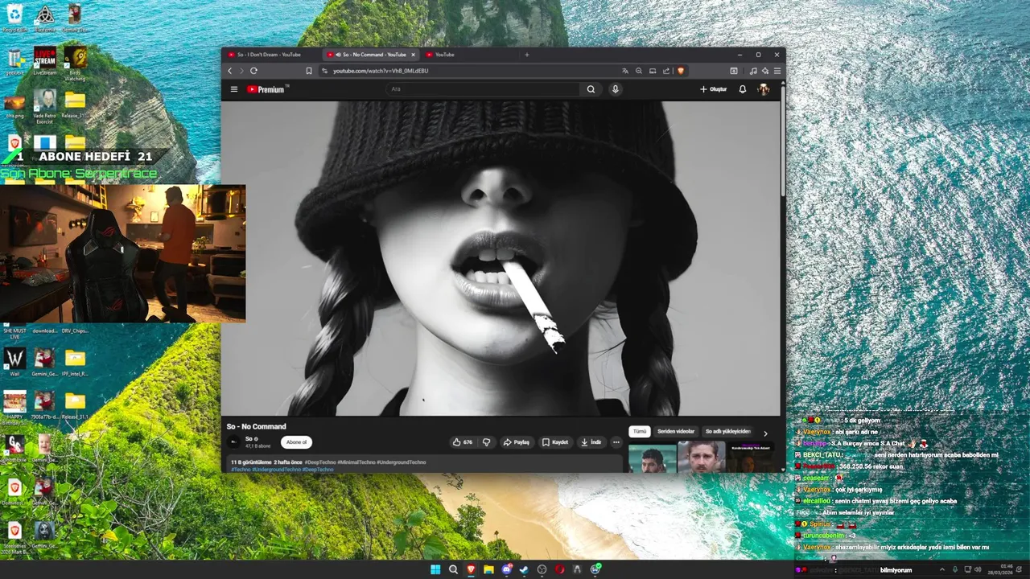This screenshot has height=579, width=1030.
Task: Switch to 'So - No Command' tab
Action: (x=369, y=55)
